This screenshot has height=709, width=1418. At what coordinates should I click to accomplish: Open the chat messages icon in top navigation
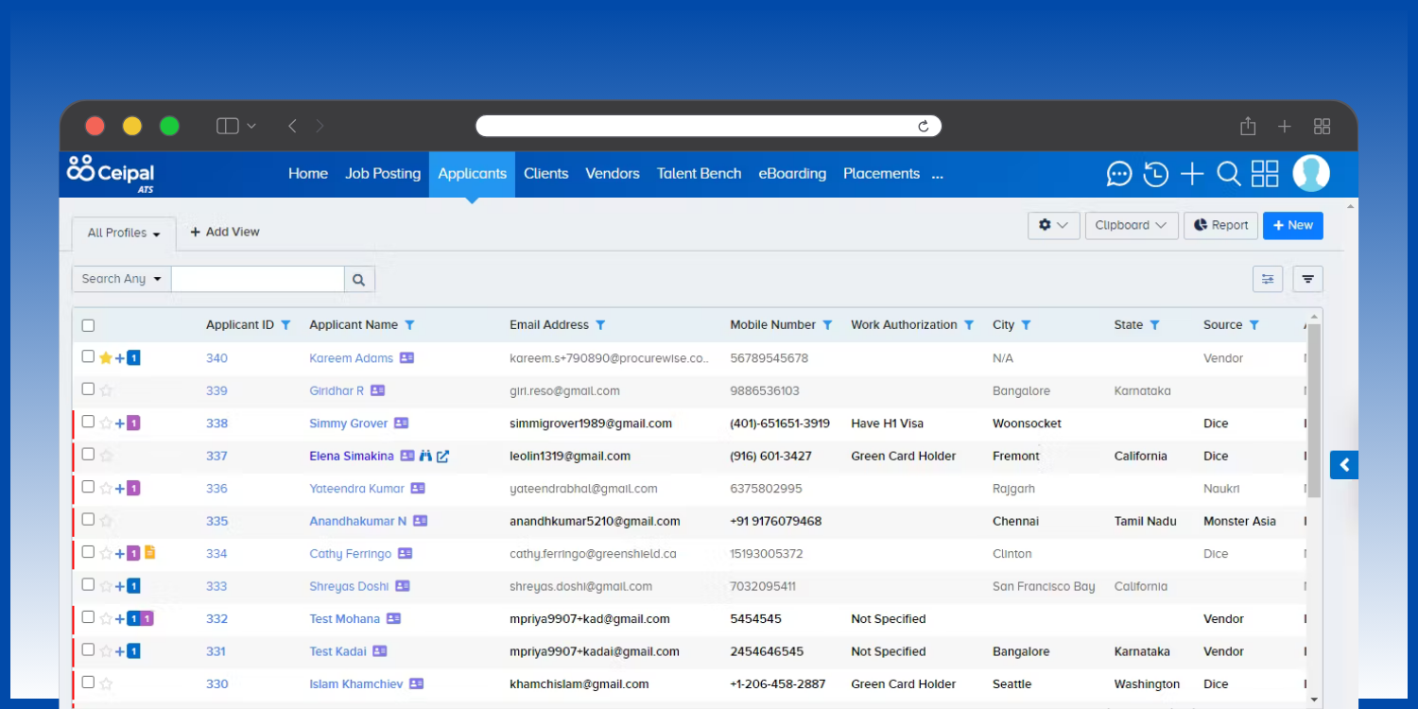(1119, 174)
